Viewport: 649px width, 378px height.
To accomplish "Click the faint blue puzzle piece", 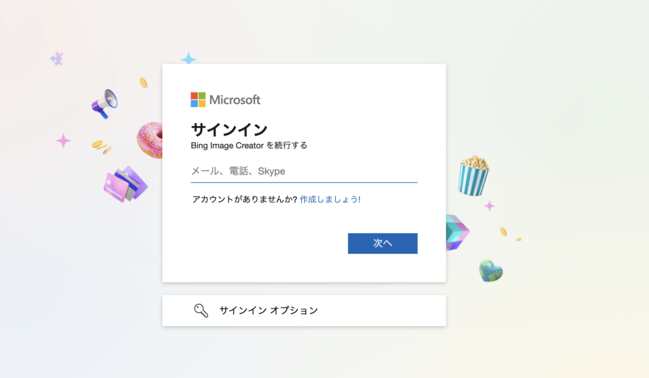I will (x=57, y=59).
